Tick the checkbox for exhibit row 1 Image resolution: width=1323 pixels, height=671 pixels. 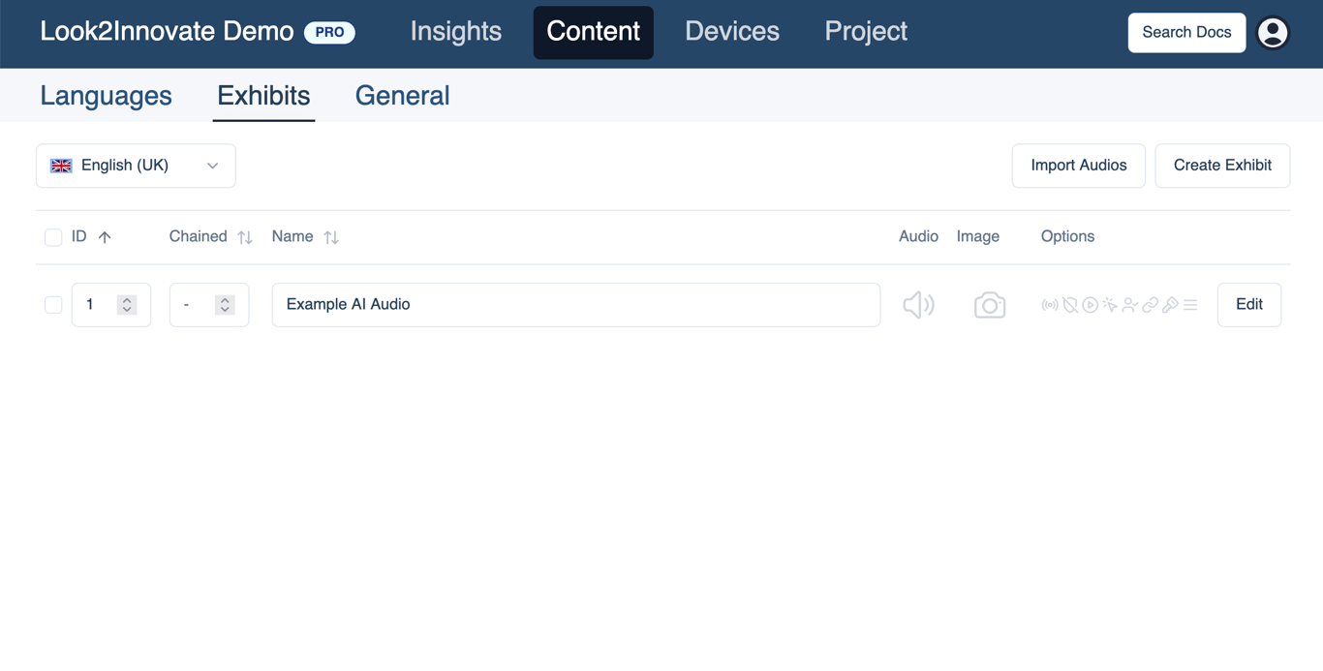tap(53, 305)
